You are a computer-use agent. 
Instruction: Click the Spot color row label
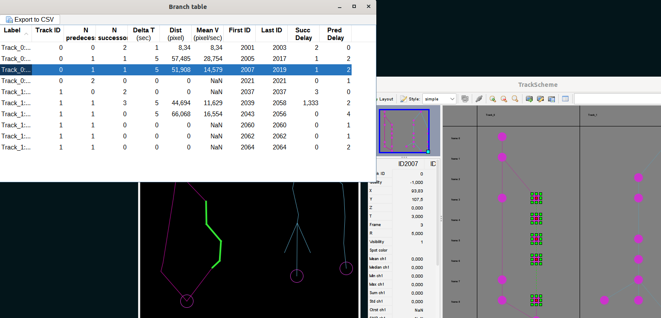(x=378, y=250)
